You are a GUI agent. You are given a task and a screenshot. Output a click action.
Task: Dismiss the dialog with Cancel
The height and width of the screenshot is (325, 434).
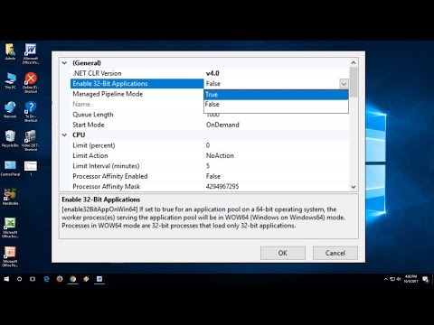pos(335,253)
